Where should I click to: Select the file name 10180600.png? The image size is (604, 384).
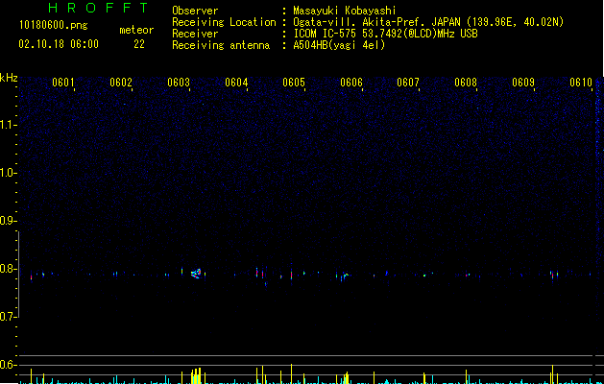pyautogui.click(x=53, y=26)
